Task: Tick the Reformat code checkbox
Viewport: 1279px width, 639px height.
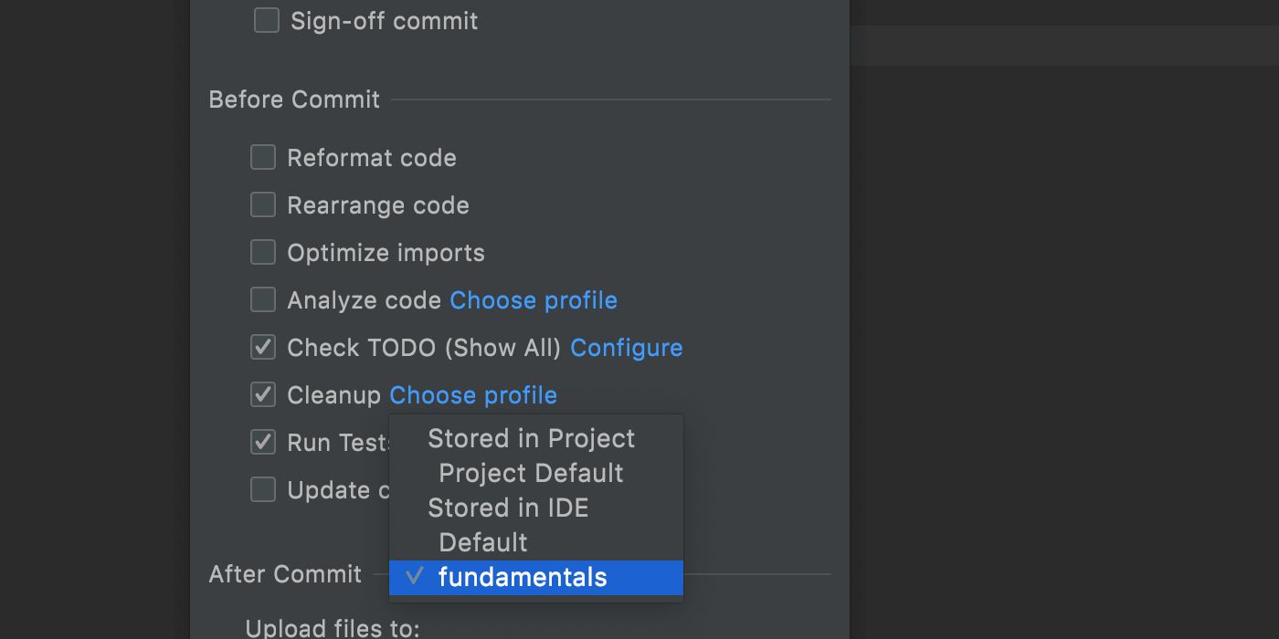Action: click(263, 157)
